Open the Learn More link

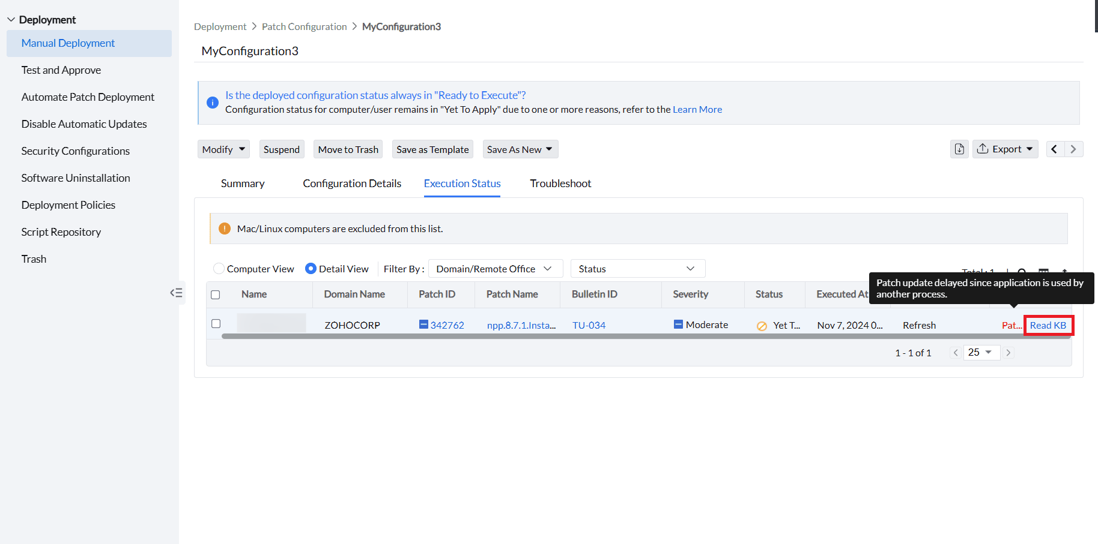click(x=697, y=109)
